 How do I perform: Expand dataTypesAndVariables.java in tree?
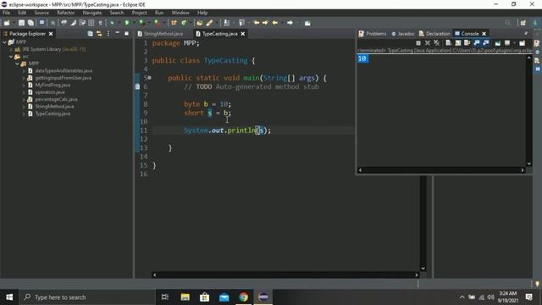(x=24, y=71)
